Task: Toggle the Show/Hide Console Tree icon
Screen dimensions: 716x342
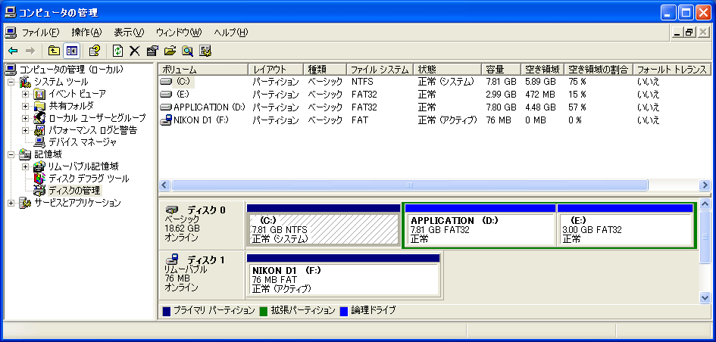Action: [x=72, y=51]
